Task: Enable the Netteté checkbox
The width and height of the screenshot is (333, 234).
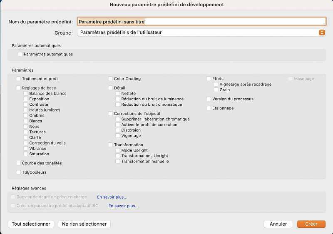Action: pos(118,94)
